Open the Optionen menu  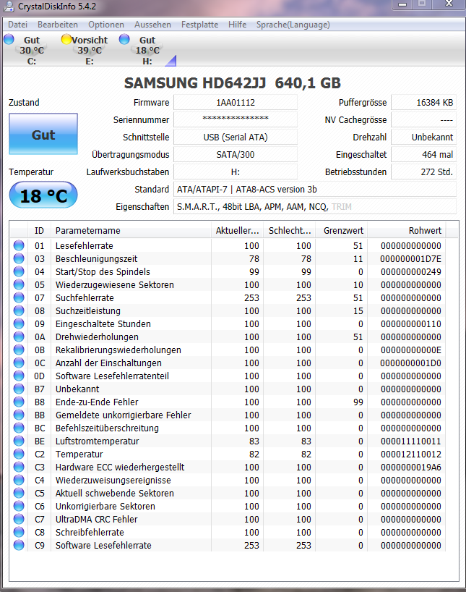point(106,25)
